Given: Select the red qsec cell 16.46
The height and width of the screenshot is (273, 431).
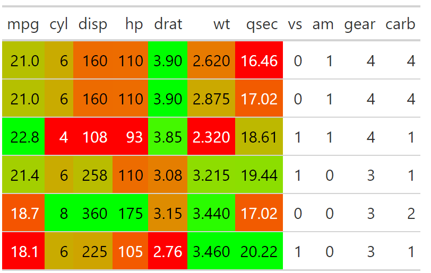Looking at the screenshot, I should [x=259, y=60].
